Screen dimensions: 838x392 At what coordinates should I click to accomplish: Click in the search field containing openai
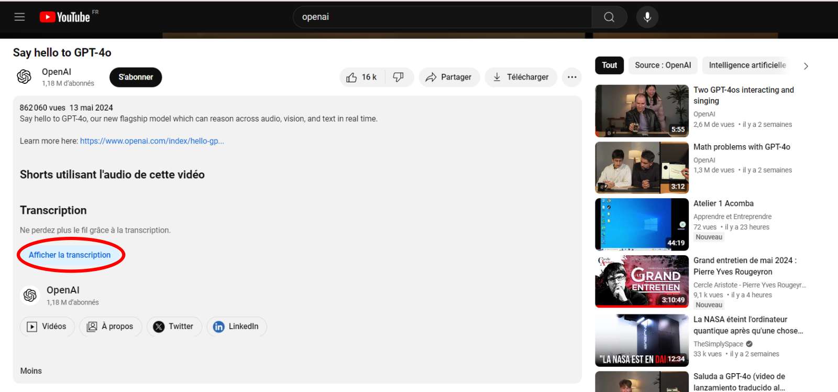443,17
